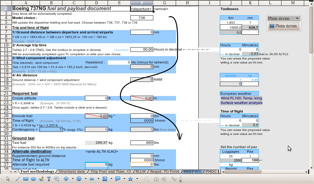Screen dimensions: 314x184
Task: Choose the Rectangle drawing tool
Action: point(26,179)
